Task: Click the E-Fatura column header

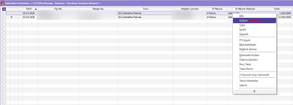Action: 217,9
